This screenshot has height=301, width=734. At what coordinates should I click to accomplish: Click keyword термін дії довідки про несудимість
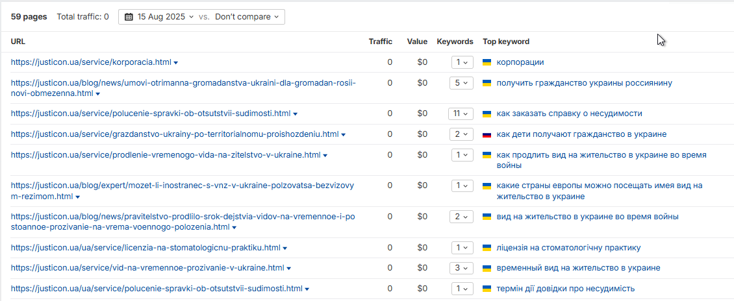point(566,289)
